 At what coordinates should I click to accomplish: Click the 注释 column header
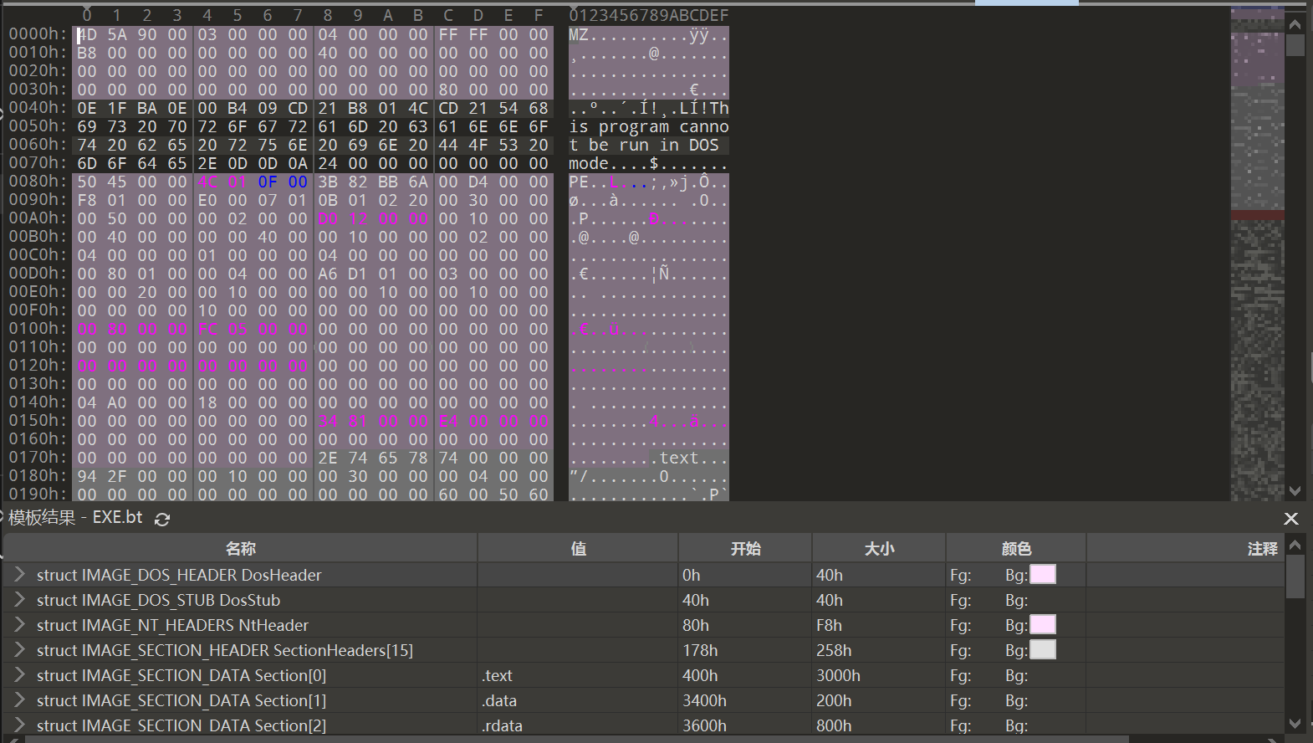(x=1185, y=549)
